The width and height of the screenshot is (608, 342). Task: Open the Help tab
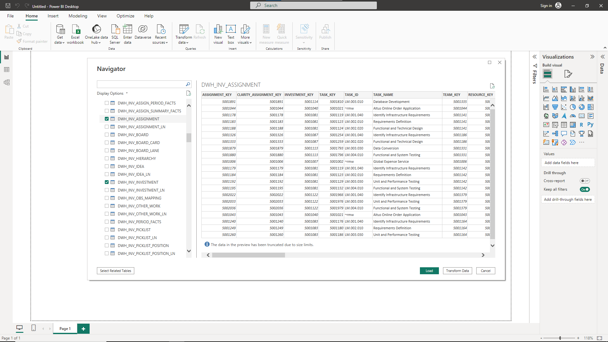[x=149, y=16]
